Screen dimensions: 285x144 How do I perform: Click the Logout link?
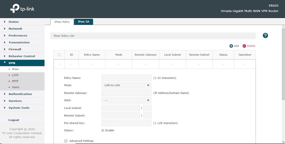(x=14, y=120)
